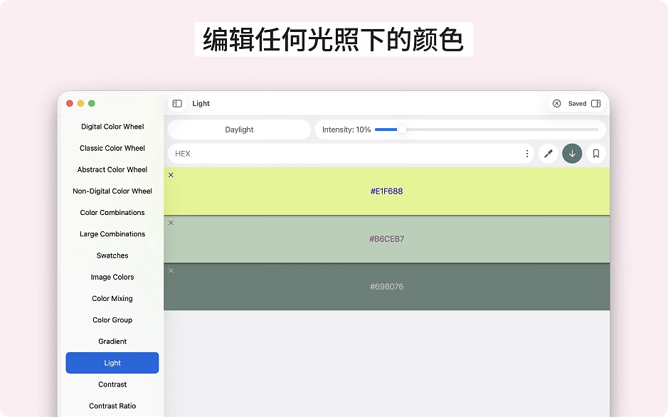This screenshot has width=668, height=417.
Task: Click the eyedropper color picker icon
Action: click(548, 154)
